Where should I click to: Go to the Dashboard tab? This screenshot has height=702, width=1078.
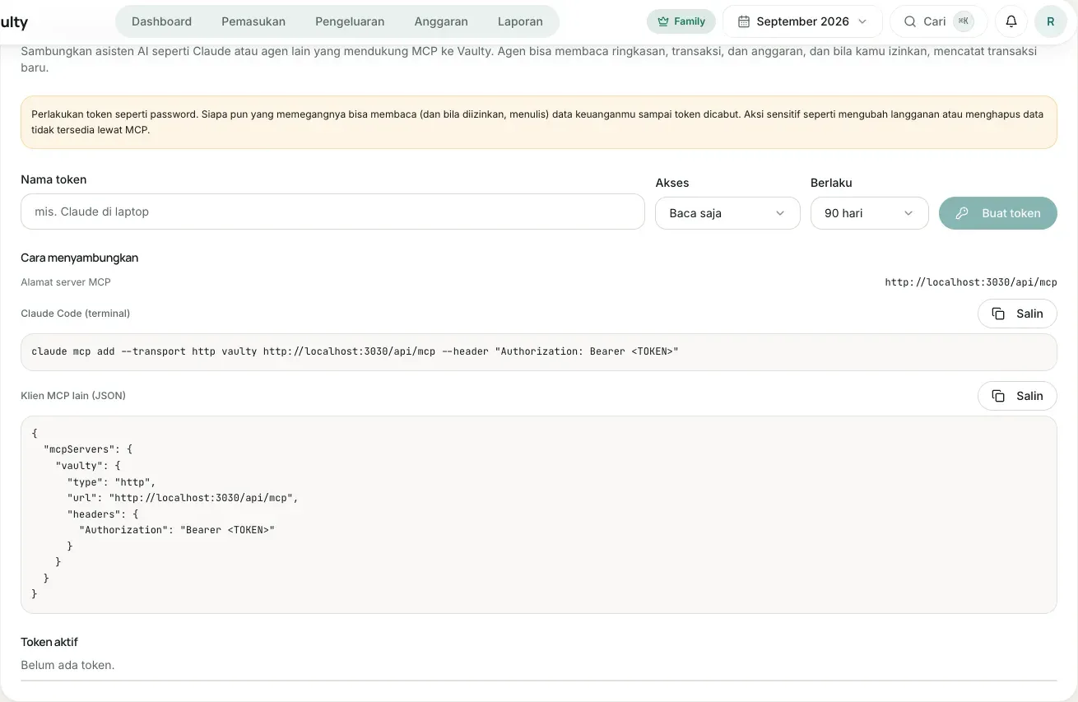click(x=161, y=21)
